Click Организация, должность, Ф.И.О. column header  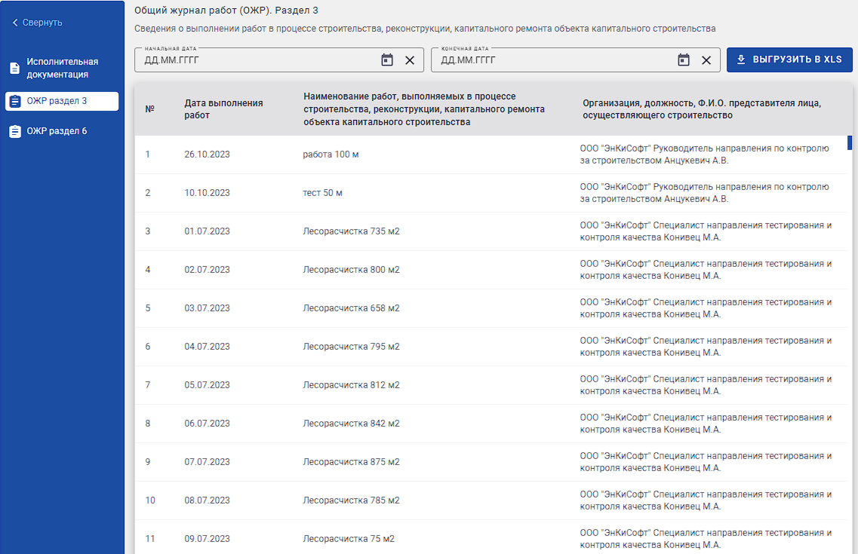click(702, 109)
